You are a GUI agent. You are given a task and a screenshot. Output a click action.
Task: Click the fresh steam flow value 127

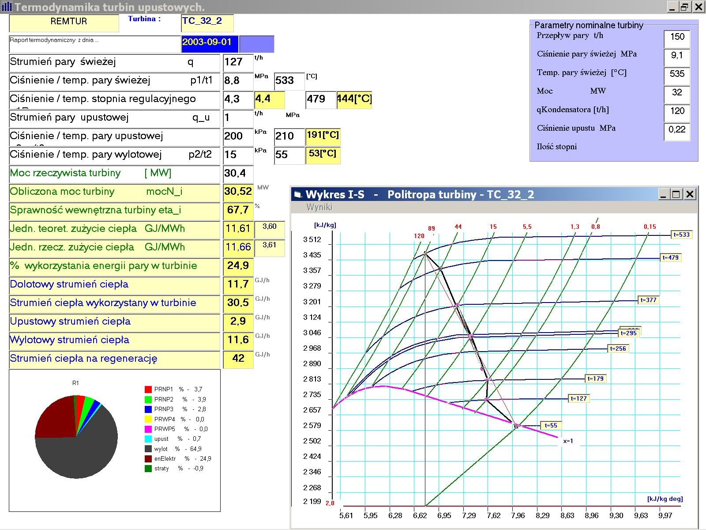pos(237,62)
